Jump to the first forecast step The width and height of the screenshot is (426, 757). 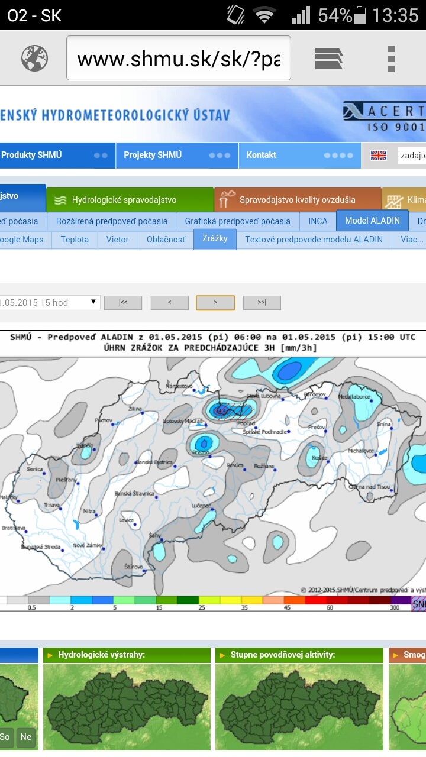[123, 303]
